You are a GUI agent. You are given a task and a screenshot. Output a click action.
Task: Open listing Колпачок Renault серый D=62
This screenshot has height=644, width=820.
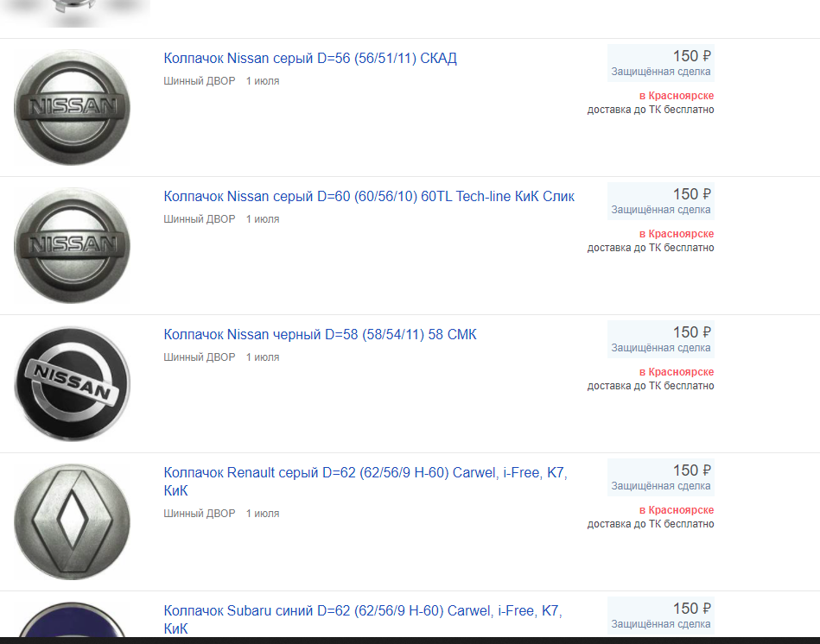(x=365, y=481)
